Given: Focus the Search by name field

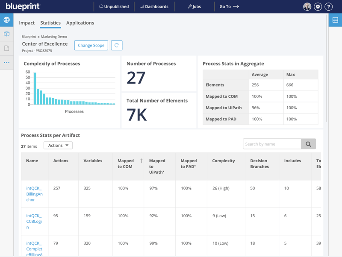Looking at the screenshot, I should 272,144.
